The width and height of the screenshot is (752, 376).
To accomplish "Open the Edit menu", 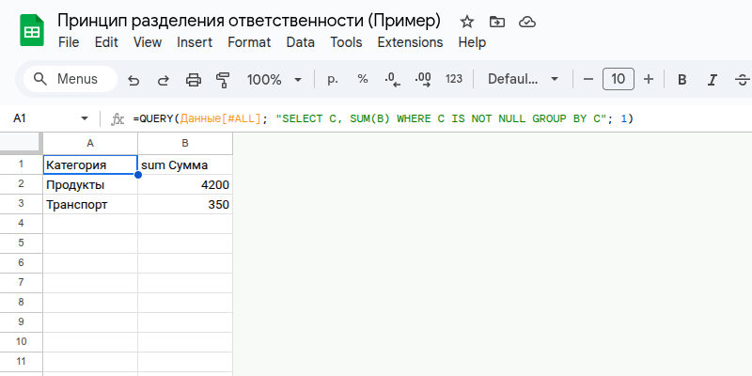I will (x=106, y=42).
